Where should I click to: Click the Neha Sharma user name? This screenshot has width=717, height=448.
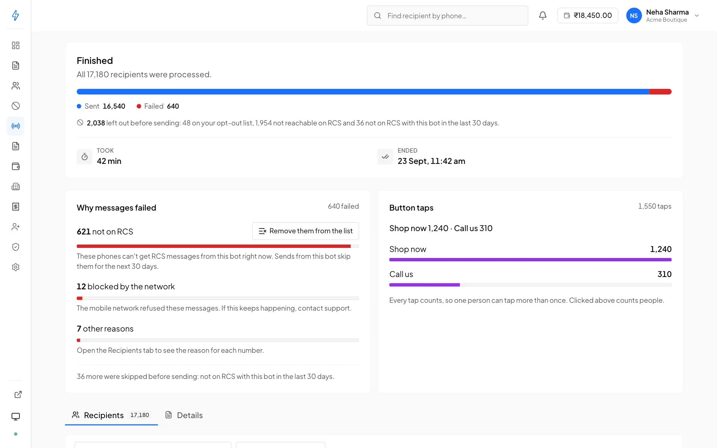[x=667, y=12]
